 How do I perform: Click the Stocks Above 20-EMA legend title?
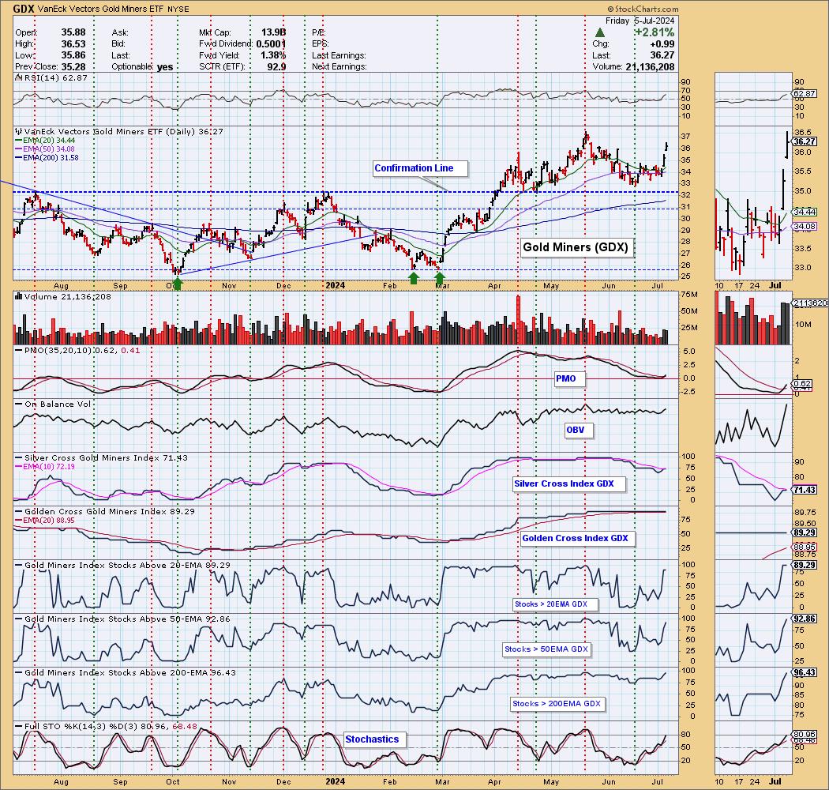127,565
